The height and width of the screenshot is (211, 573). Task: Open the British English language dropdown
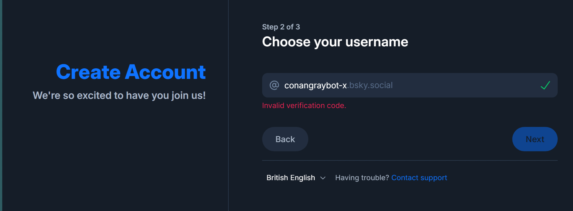tap(291, 178)
